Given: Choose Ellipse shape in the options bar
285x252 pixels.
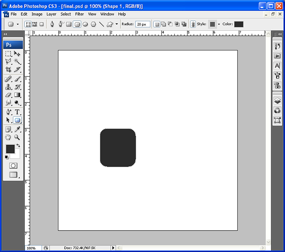Looking at the screenshot, I should coord(85,24).
